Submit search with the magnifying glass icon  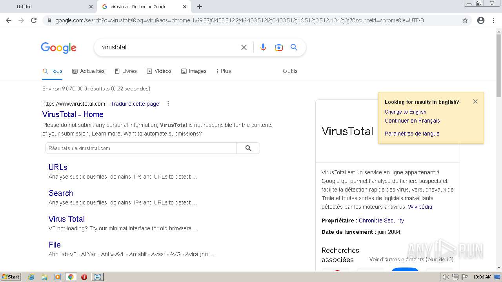(x=294, y=47)
